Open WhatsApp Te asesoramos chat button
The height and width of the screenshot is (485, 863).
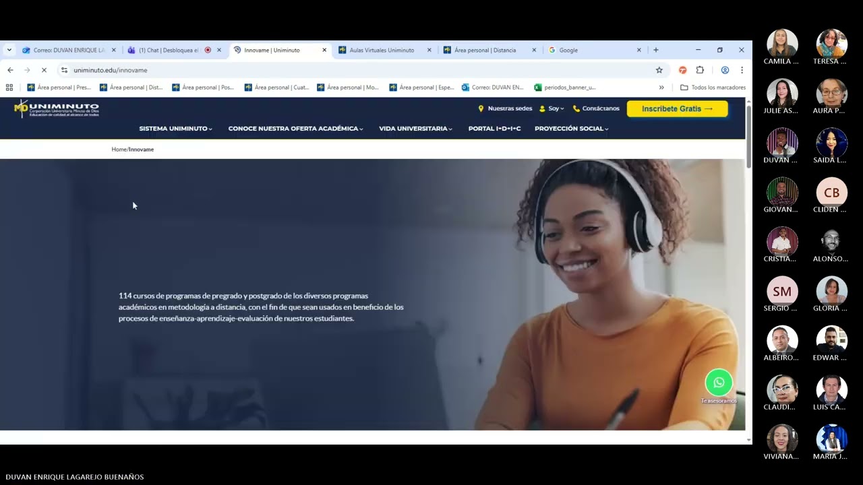(719, 383)
